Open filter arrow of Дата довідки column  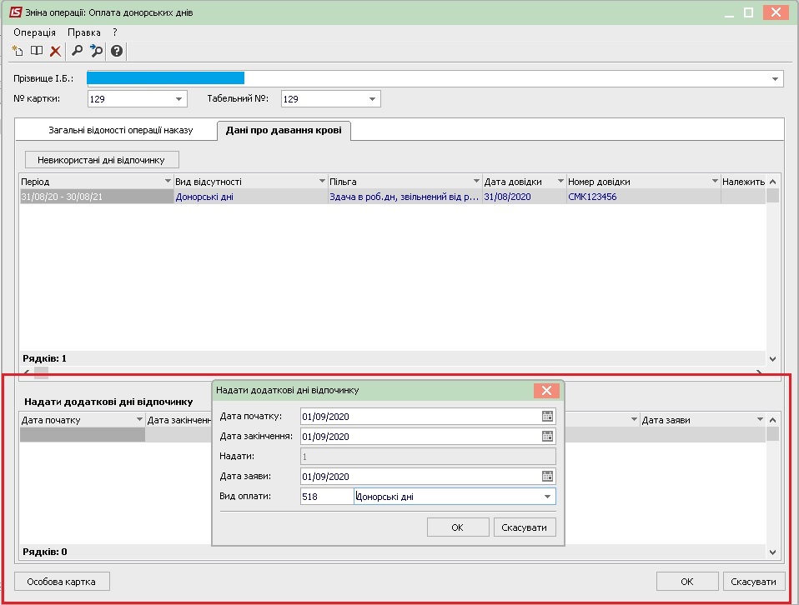pos(560,182)
